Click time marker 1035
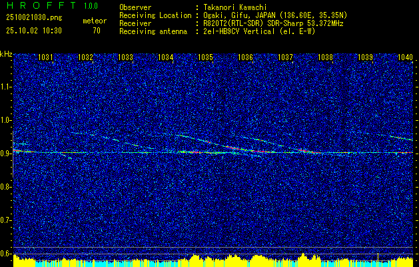 click(x=205, y=57)
